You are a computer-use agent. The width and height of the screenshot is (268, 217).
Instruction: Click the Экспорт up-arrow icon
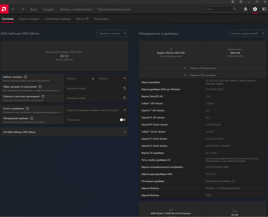(x=125, y=78)
